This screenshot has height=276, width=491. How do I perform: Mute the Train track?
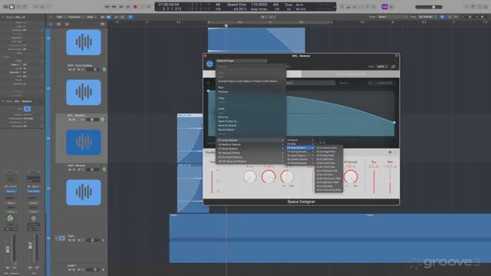[x=70, y=240]
